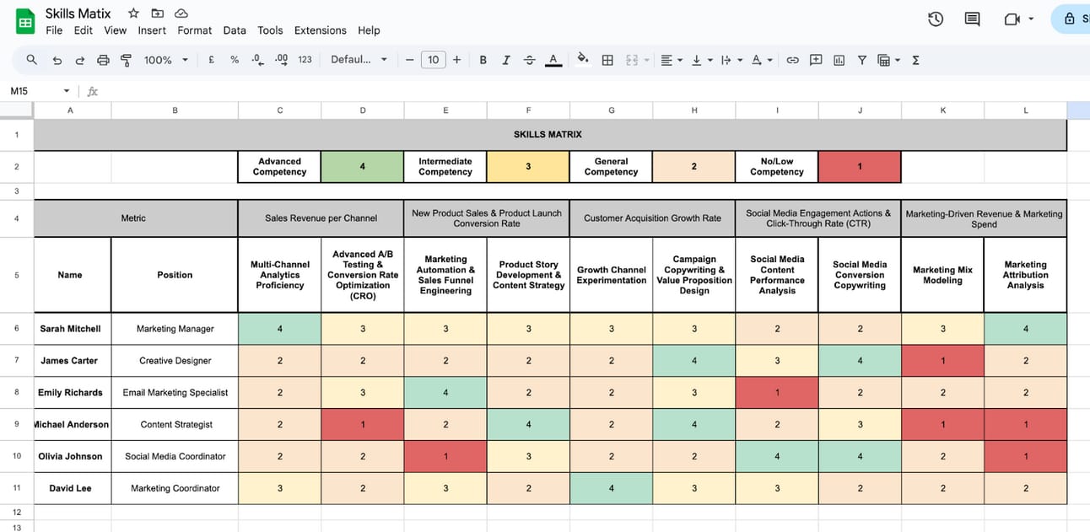Open the Edit menu
The width and height of the screenshot is (1090, 532).
click(x=84, y=30)
